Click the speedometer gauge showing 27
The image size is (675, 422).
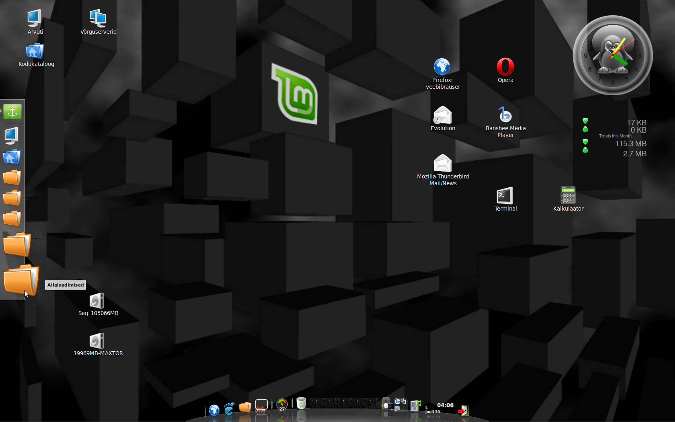tap(282, 405)
